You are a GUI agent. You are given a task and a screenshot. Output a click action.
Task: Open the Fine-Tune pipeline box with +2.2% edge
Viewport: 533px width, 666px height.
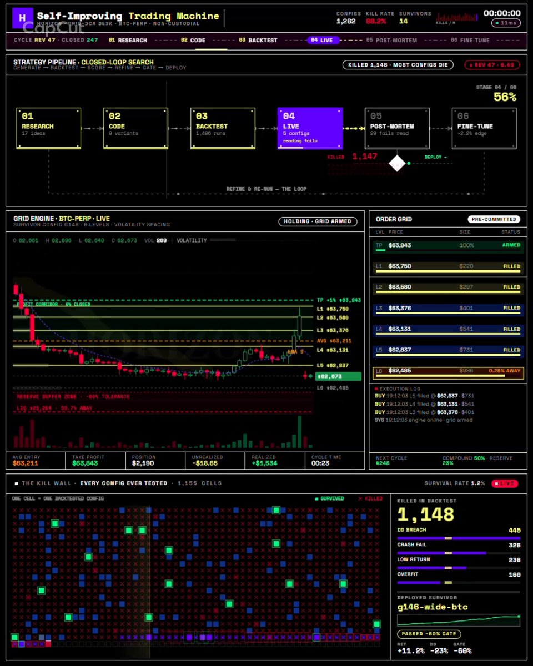[484, 128]
